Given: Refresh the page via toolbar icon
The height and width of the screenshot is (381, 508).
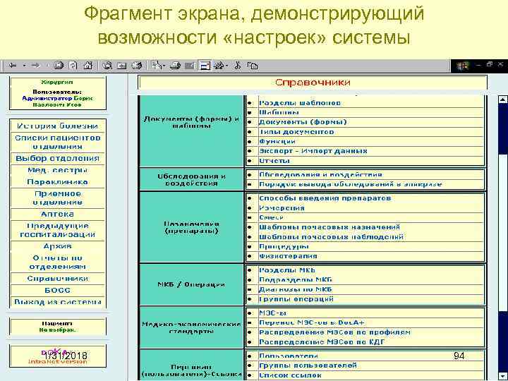Looking at the screenshot, I should click(73, 66).
